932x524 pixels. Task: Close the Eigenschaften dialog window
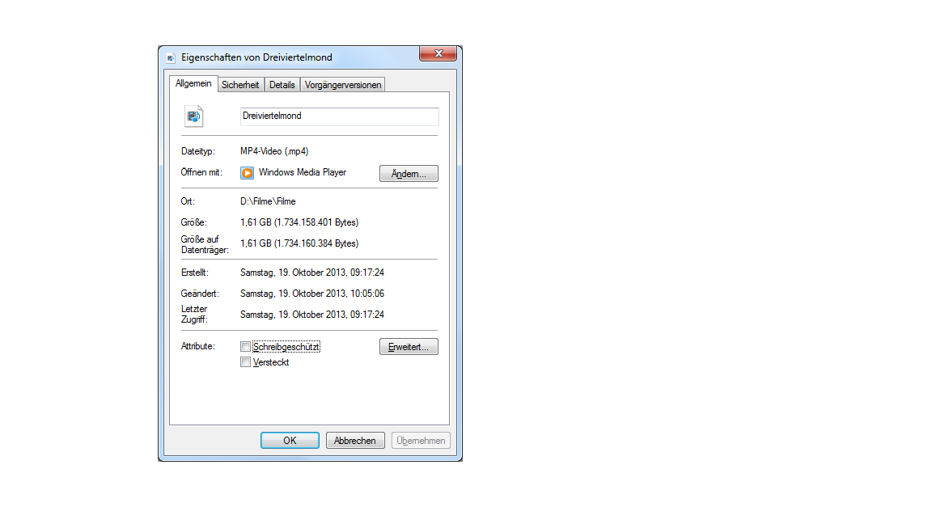point(438,53)
